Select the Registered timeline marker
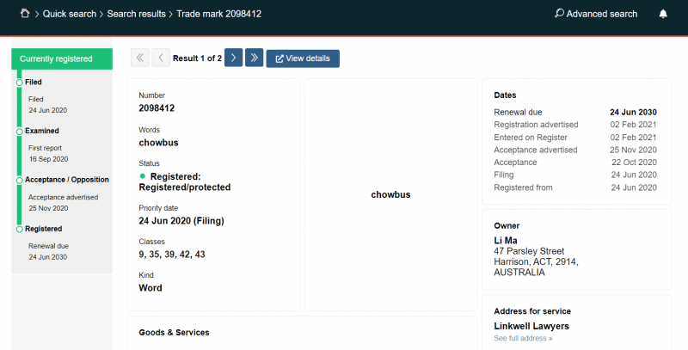The height and width of the screenshot is (350, 688). tap(19, 230)
